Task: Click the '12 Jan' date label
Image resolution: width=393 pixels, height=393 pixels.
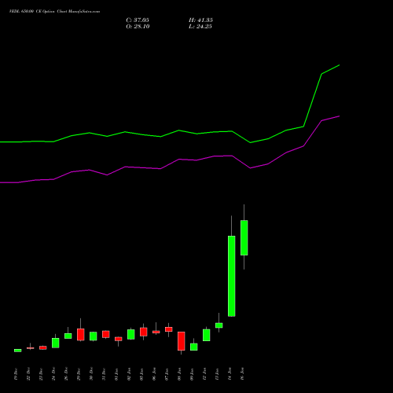Action: point(204,374)
